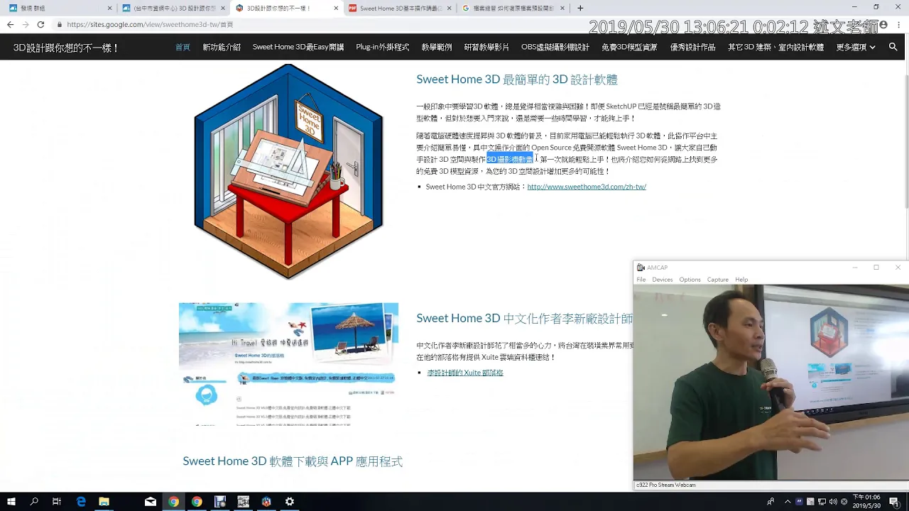The image size is (909, 511).
Task: Open File Explorer from taskbar
Action: click(104, 502)
